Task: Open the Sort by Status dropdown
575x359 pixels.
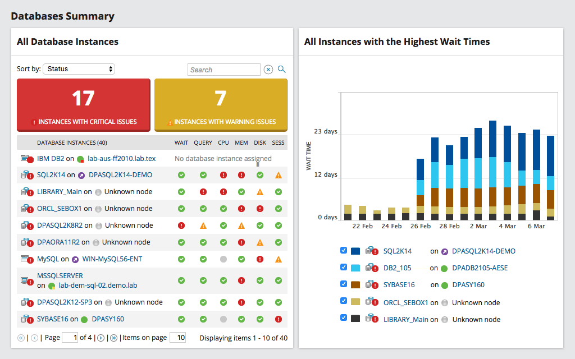Action: point(79,69)
